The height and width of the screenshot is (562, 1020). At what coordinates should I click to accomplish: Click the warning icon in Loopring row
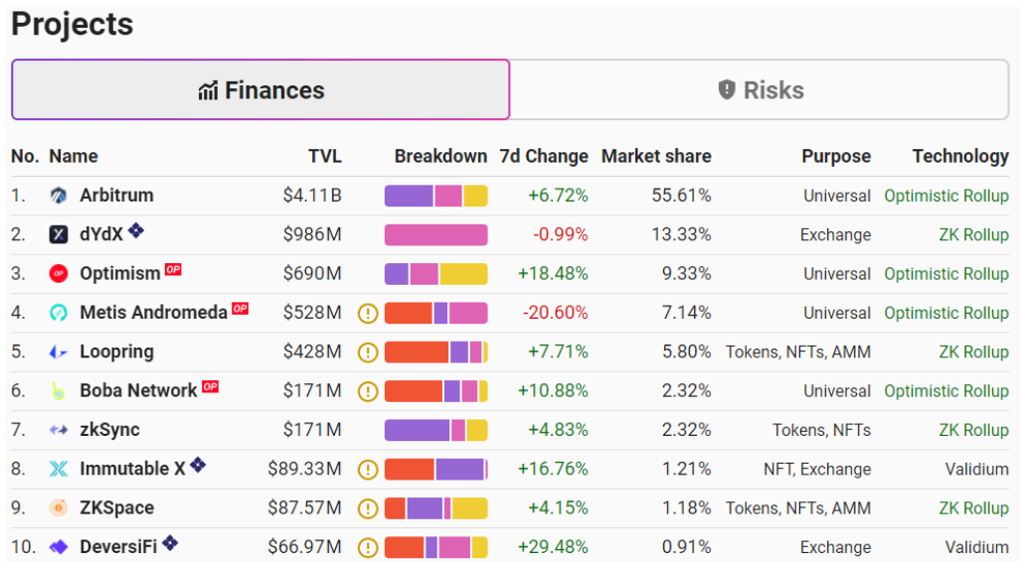(368, 352)
